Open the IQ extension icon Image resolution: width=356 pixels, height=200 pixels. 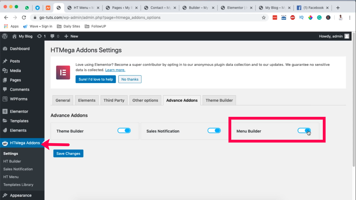302,18
